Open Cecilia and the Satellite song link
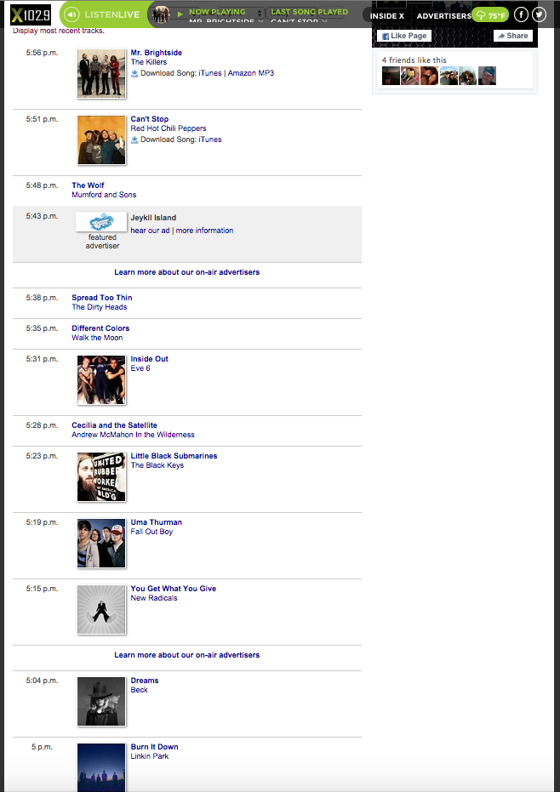 (x=114, y=425)
